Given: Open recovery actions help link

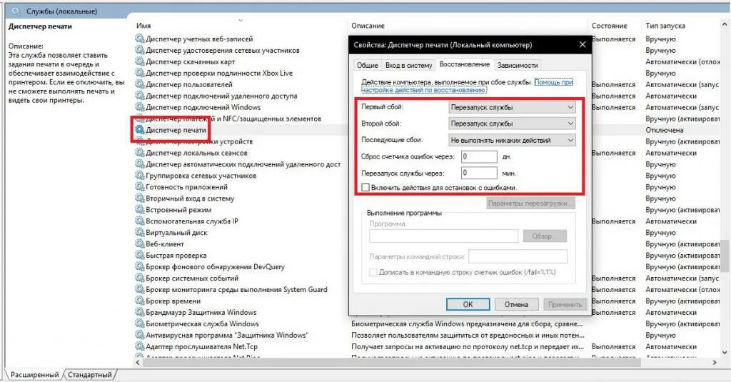Looking at the screenshot, I should [x=467, y=86].
